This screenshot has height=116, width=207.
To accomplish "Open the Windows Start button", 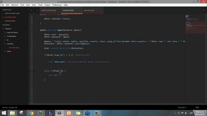I will pyautogui.click(x=4, y=113).
